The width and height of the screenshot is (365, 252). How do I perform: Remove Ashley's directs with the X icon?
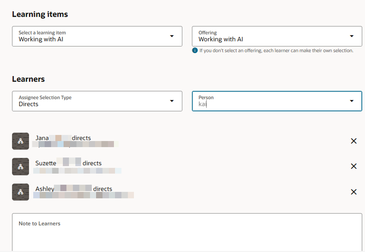(354, 192)
